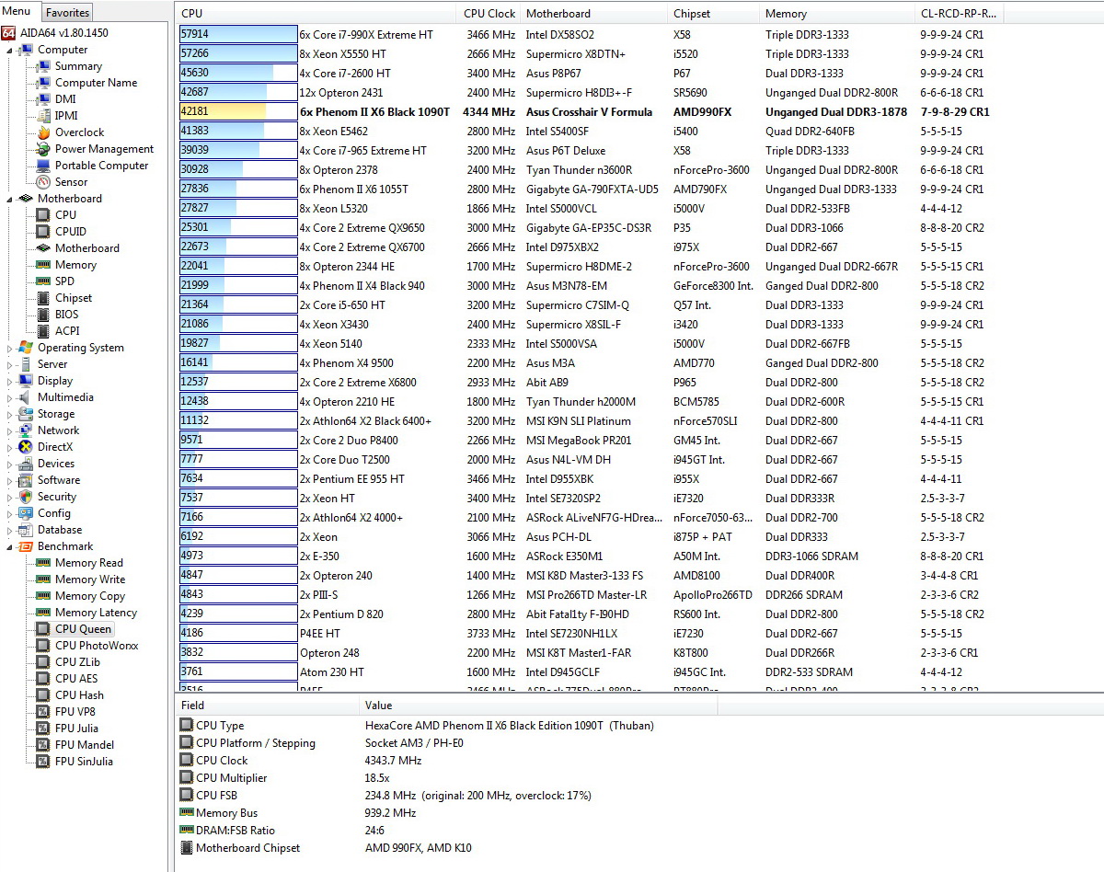The image size is (1104, 872).
Task: Select the 45630 score bar
Action: [237, 73]
